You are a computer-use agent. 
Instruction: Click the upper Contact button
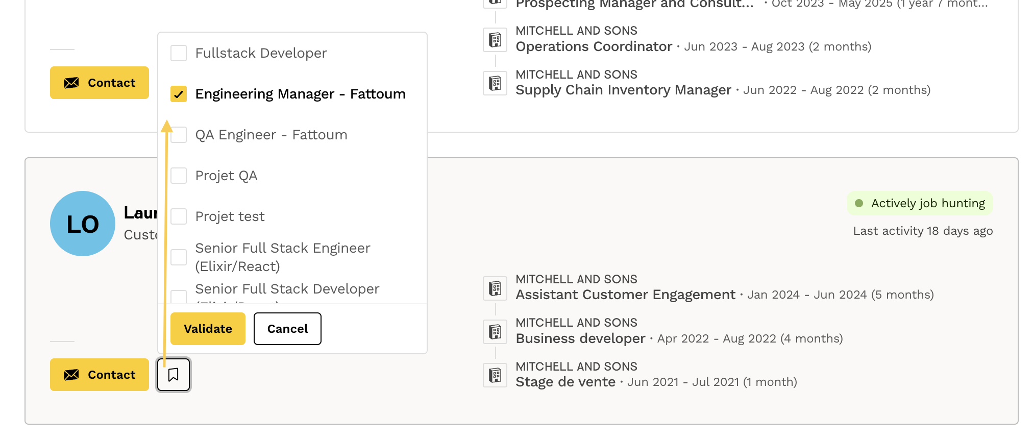point(100,83)
